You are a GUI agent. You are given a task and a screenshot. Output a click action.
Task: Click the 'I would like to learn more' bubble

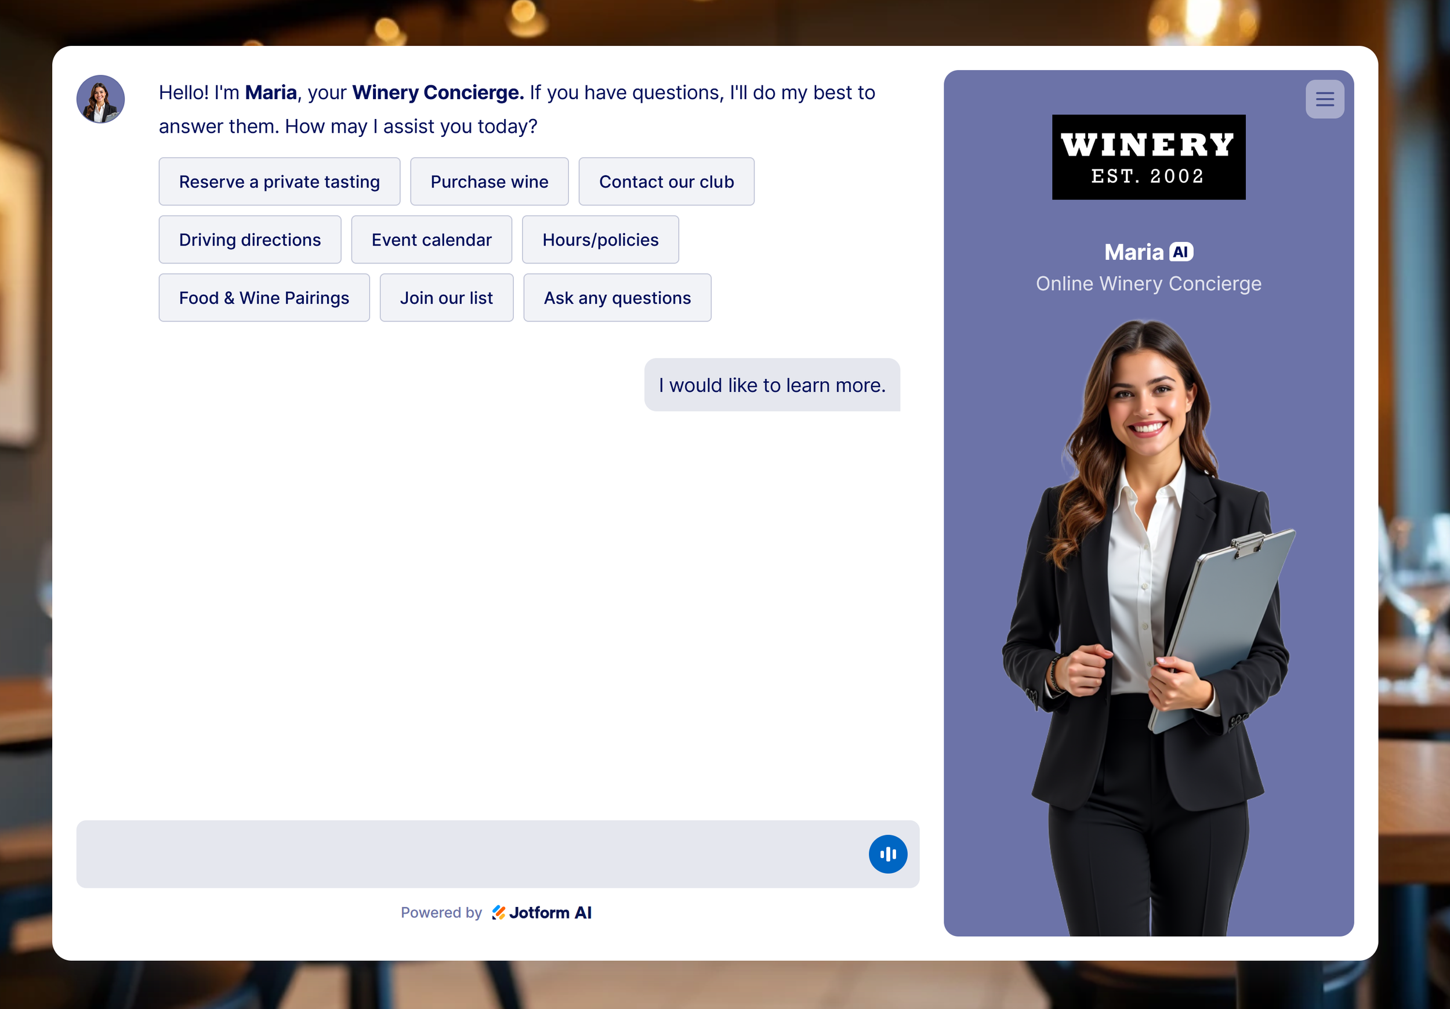(772, 385)
